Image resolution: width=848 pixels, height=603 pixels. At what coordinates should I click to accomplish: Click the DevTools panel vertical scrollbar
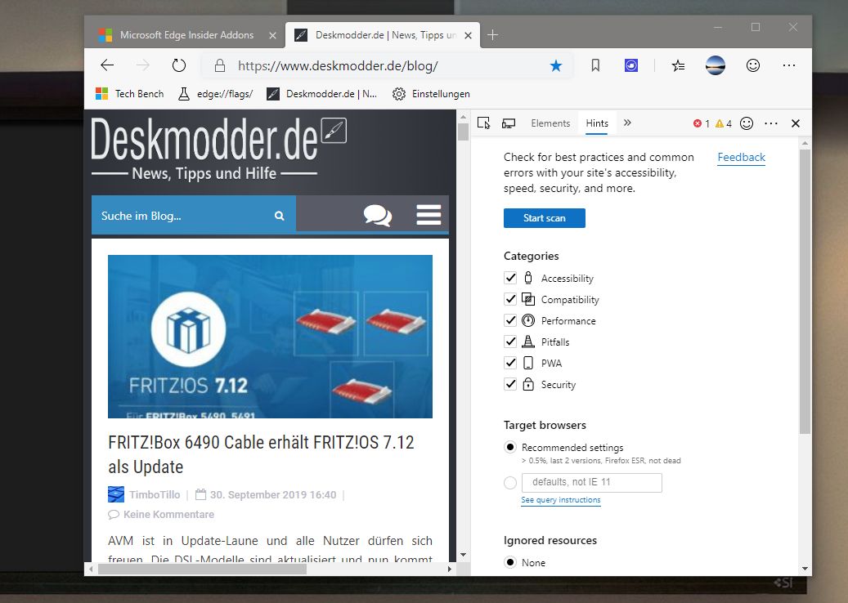pyautogui.click(x=805, y=292)
